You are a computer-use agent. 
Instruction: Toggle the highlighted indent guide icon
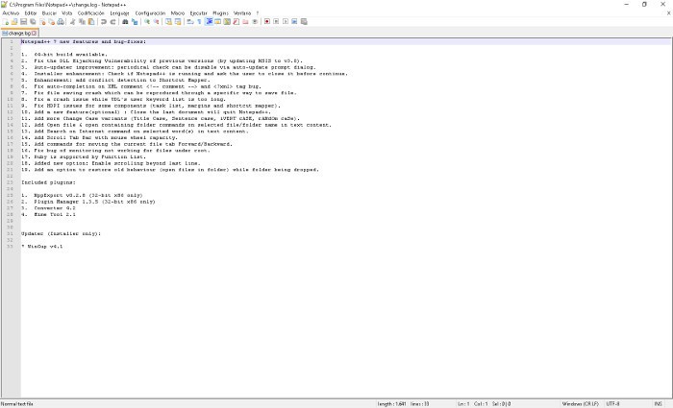209,21
